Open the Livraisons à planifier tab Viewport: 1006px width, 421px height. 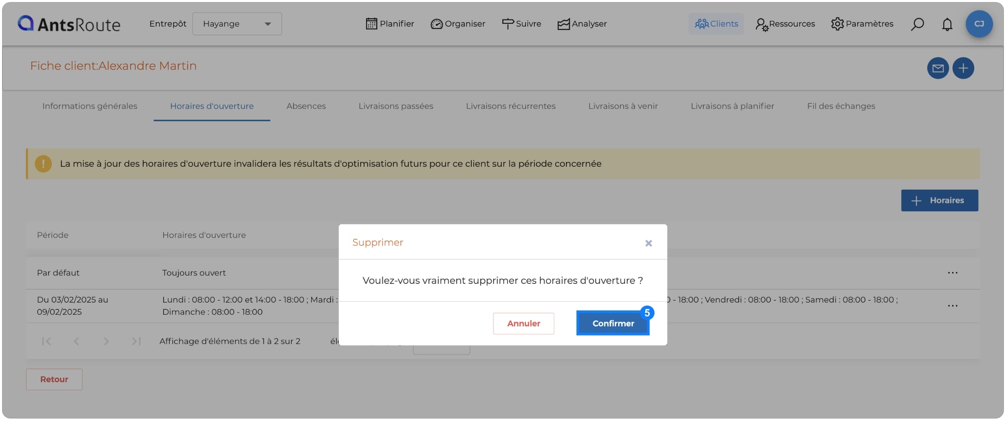pyautogui.click(x=732, y=106)
